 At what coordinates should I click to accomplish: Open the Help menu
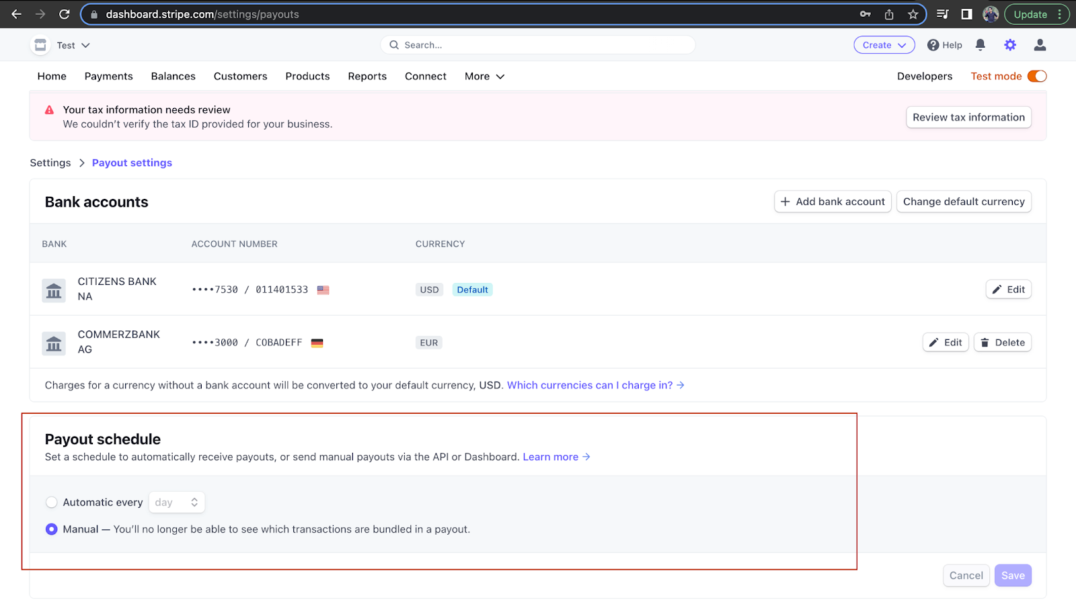(945, 45)
